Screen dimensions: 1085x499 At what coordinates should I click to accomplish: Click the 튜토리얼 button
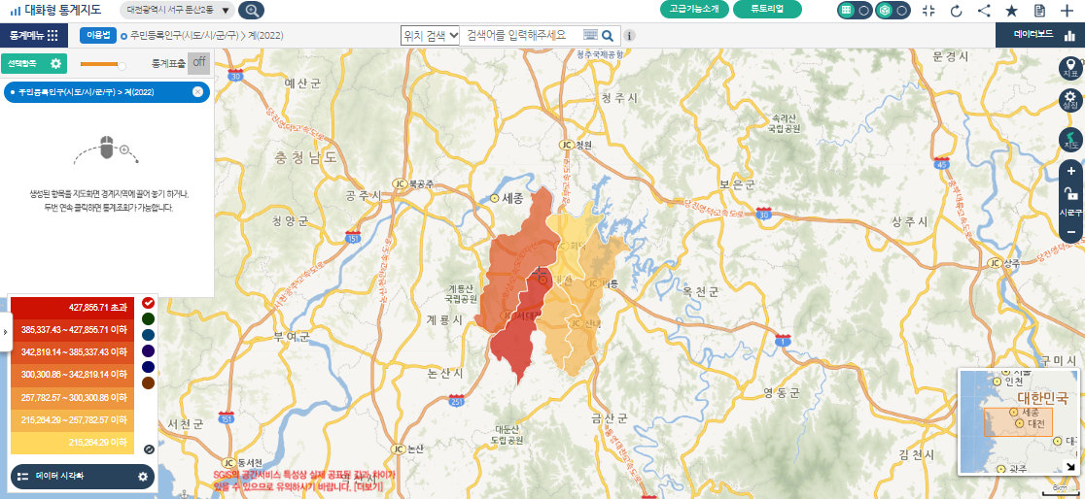[x=768, y=10]
